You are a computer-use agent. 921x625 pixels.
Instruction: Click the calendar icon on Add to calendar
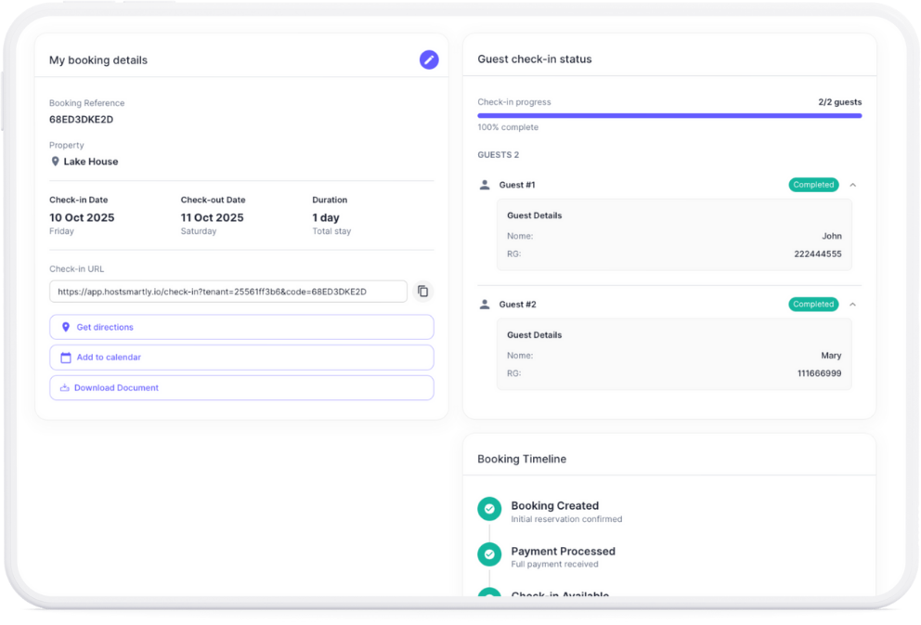(65, 357)
